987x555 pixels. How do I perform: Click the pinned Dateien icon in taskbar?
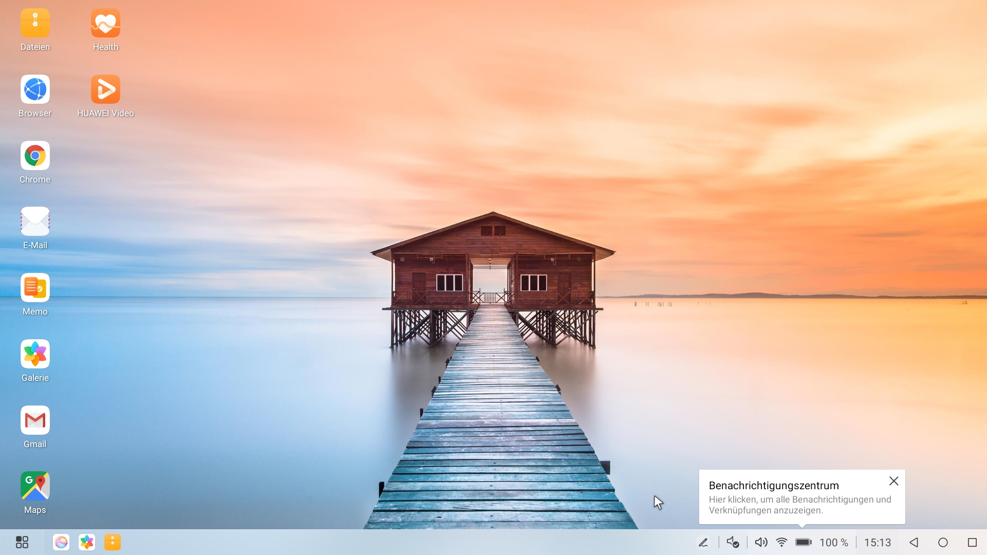(x=113, y=542)
